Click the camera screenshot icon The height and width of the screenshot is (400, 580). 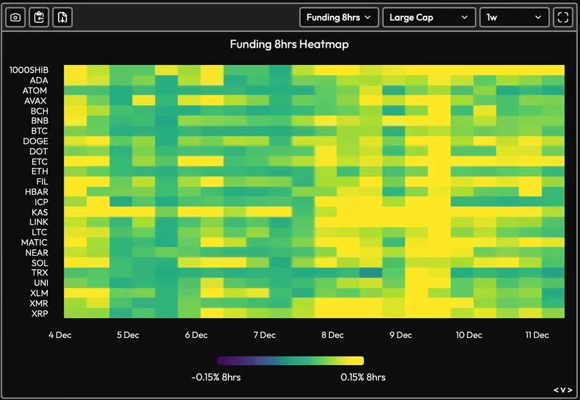click(16, 18)
